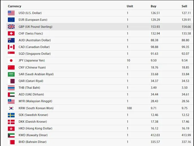The height and width of the screenshot is (146, 194).
Task: Click the Hong Kong flag icon
Action: coord(11,129)
